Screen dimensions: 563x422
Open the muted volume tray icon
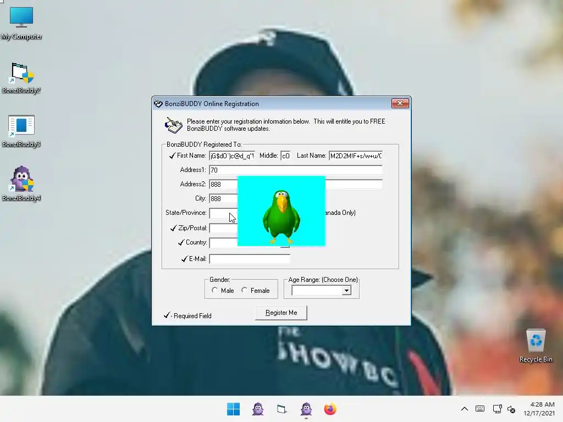click(511, 409)
